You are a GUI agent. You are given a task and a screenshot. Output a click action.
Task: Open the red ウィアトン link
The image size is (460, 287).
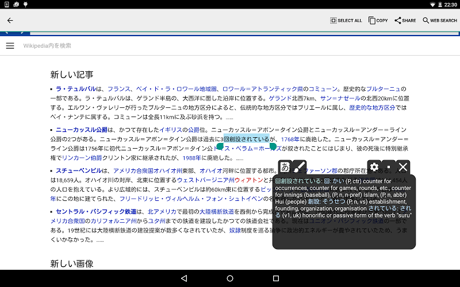tap(248, 180)
